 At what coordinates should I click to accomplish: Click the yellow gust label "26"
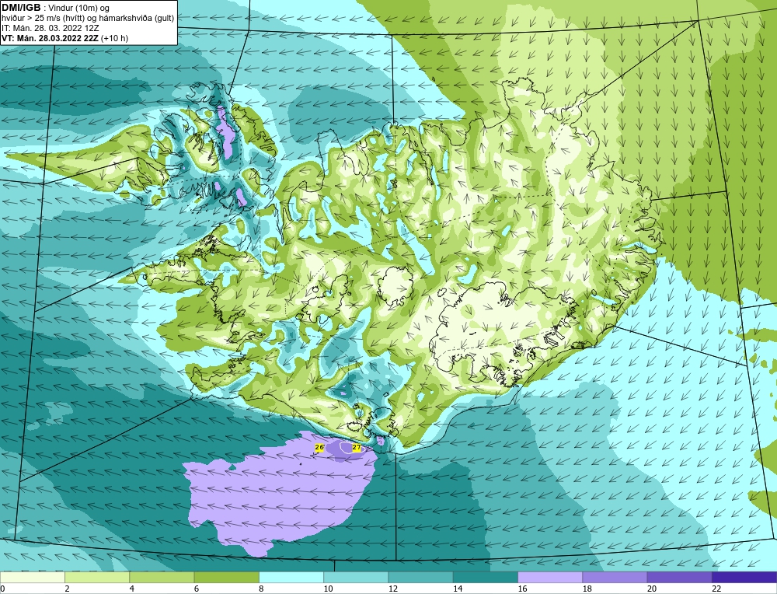(319, 448)
